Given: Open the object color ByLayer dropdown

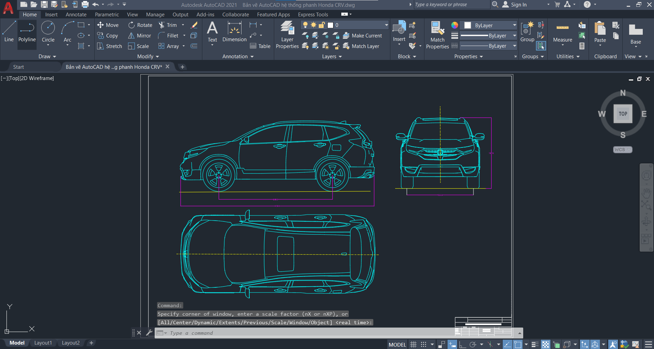Looking at the screenshot, I should tap(515, 25).
